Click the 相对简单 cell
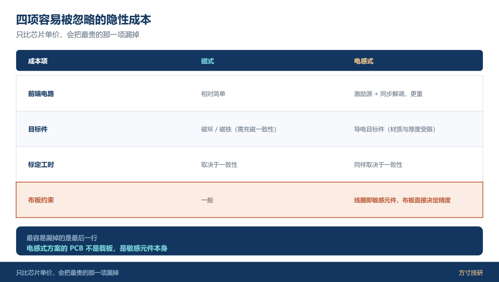The image size is (499, 282). point(213,94)
